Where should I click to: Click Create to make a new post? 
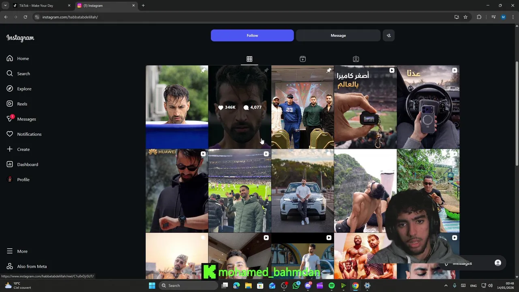pos(18,149)
